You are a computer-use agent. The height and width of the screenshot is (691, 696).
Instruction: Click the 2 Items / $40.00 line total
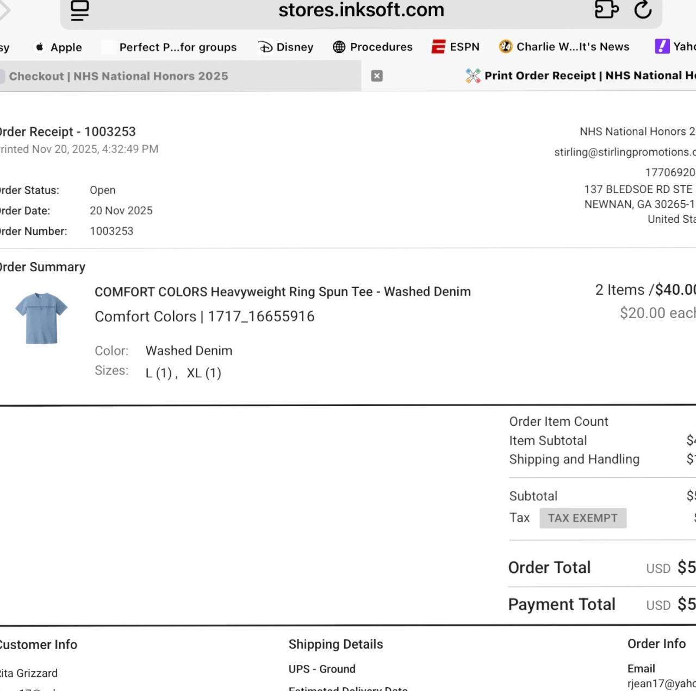point(645,290)
